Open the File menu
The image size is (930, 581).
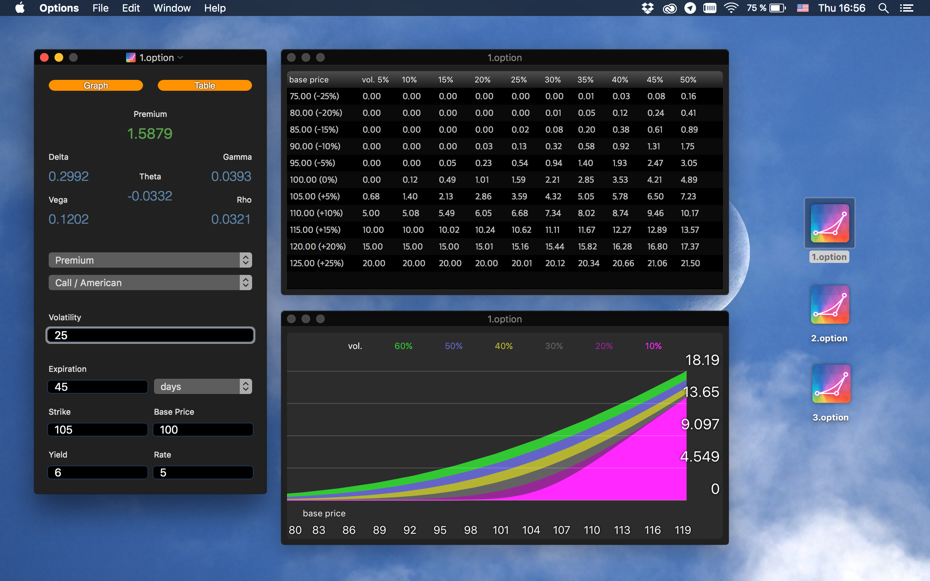(100, 8)
